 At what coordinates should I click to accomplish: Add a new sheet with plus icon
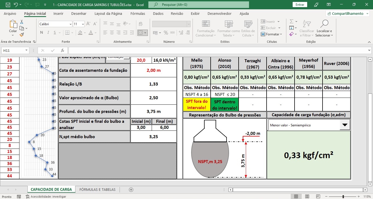(131, 189)
